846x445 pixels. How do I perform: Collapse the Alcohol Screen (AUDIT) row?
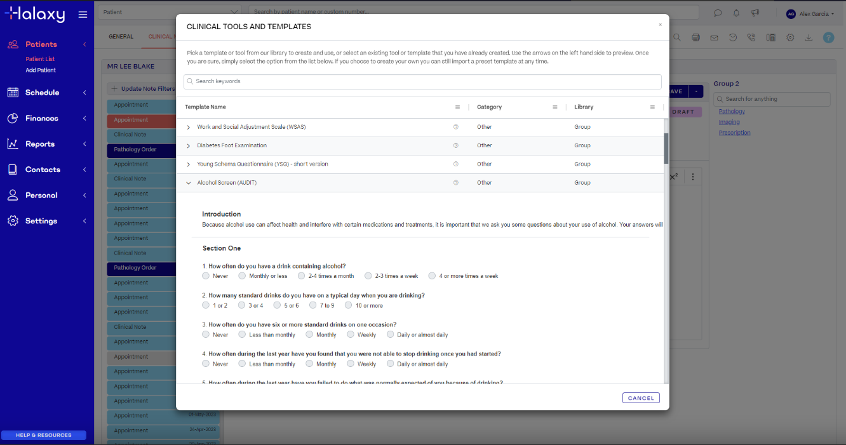(x=189, y=183)
